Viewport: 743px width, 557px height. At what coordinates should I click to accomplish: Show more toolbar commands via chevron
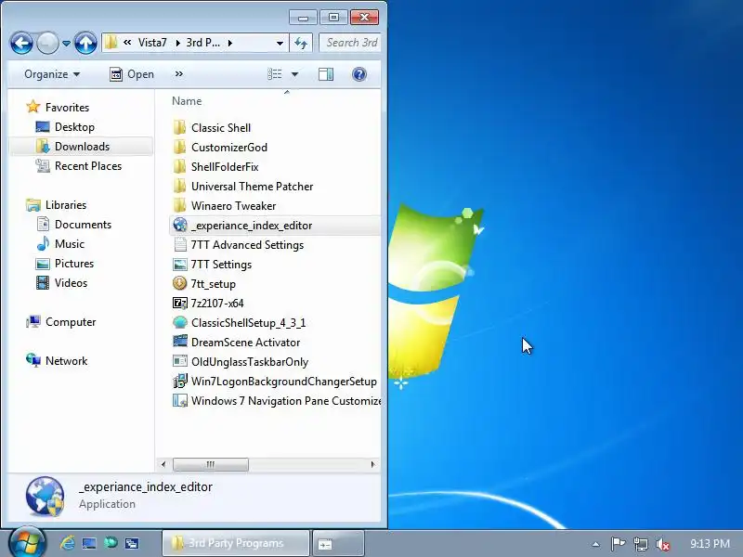pos(178,74)
